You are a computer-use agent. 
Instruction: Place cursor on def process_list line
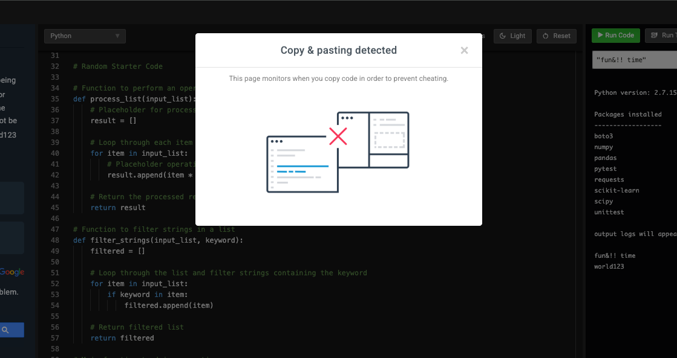[133, 99]
